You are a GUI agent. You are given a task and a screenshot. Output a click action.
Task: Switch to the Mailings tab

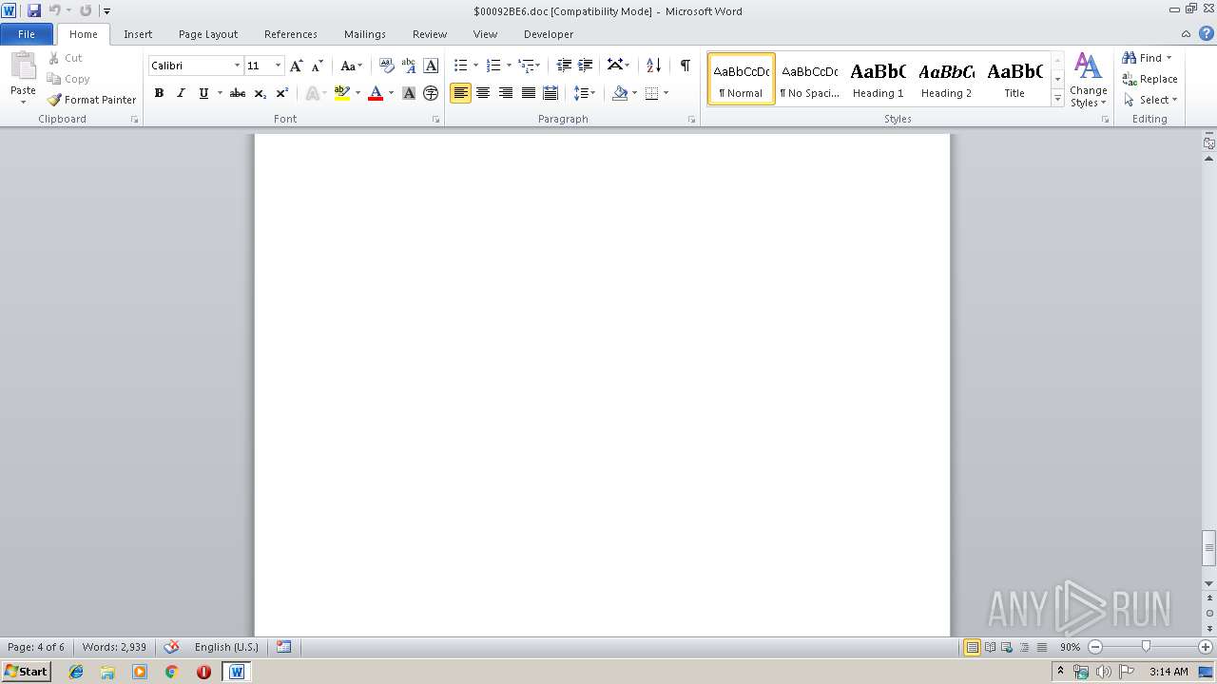(x=365, y=34)
